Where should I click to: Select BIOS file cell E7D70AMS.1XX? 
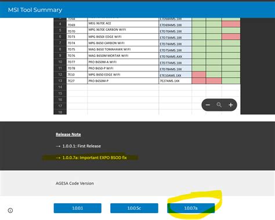pyautogui.click(x=175, y=30)
